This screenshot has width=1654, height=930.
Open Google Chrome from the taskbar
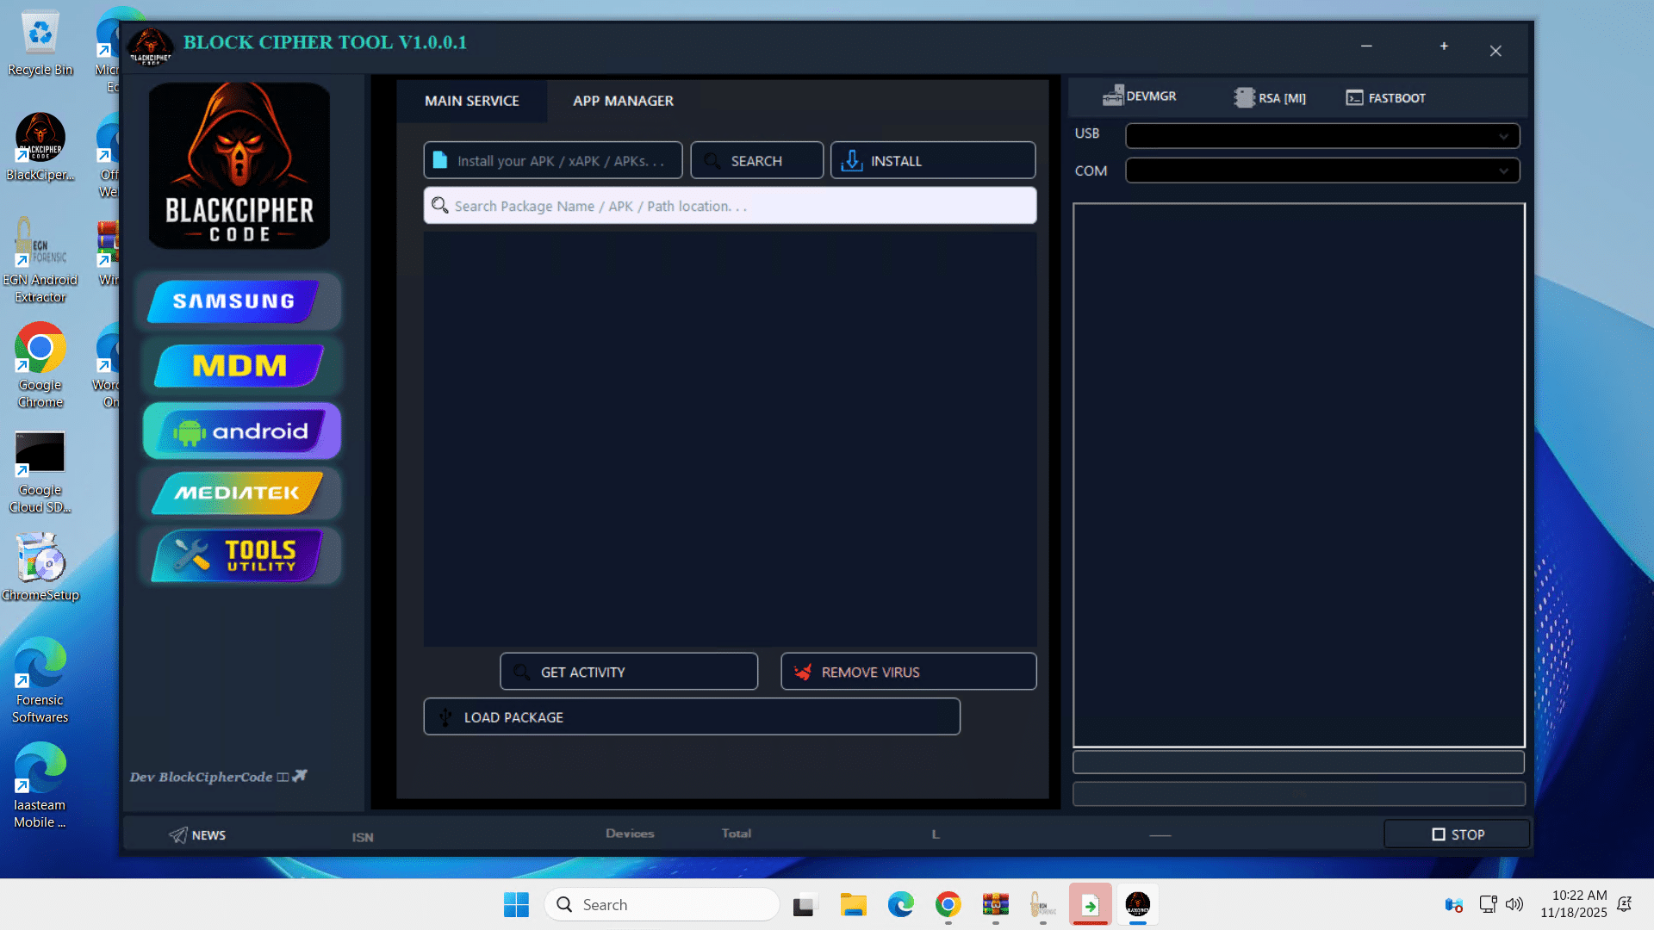click(x=948, y=905)
